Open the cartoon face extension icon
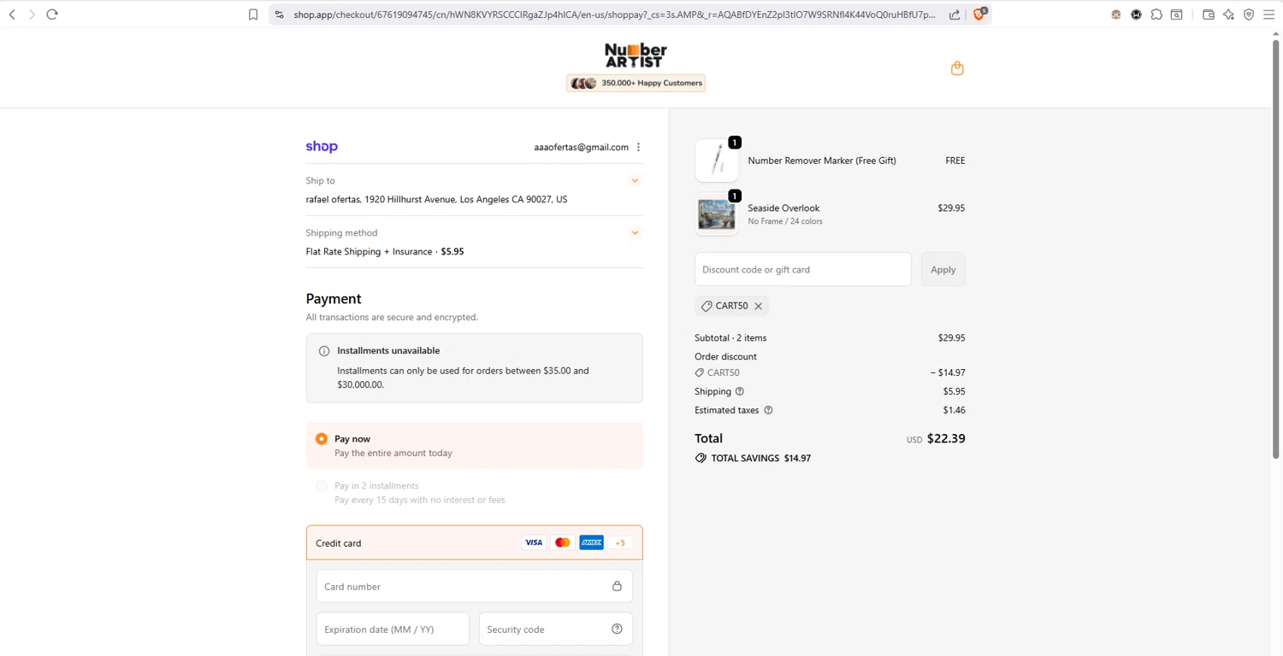 click(x=1116, y=15)
